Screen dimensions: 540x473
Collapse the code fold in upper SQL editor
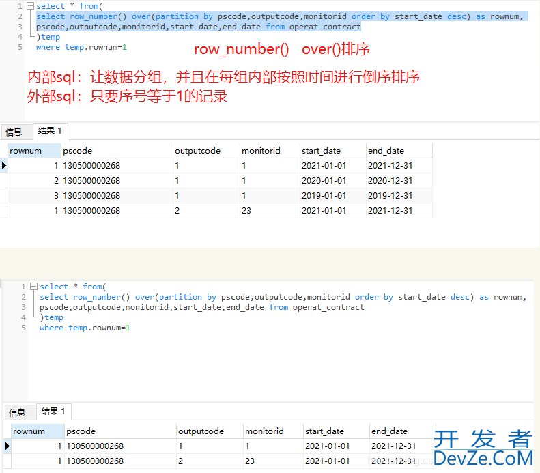tap(30, 6)
